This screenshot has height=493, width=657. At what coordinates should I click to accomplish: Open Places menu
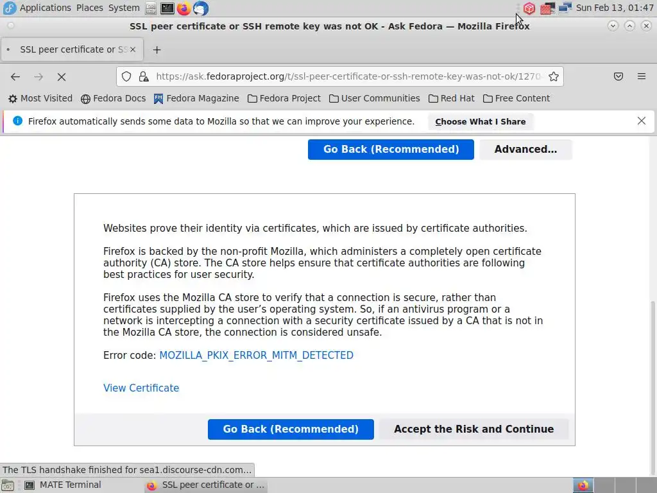90,8
